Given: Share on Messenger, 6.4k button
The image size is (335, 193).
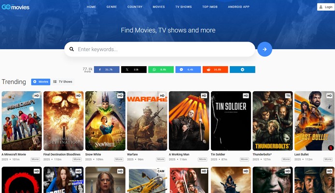Looking at the screenshot, I should [x=188, y=69].
